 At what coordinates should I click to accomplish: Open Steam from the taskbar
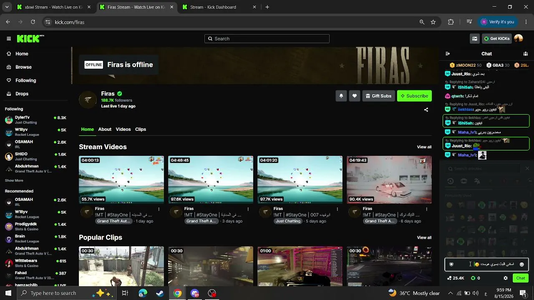pyautogui.click(x=160, y=293)
